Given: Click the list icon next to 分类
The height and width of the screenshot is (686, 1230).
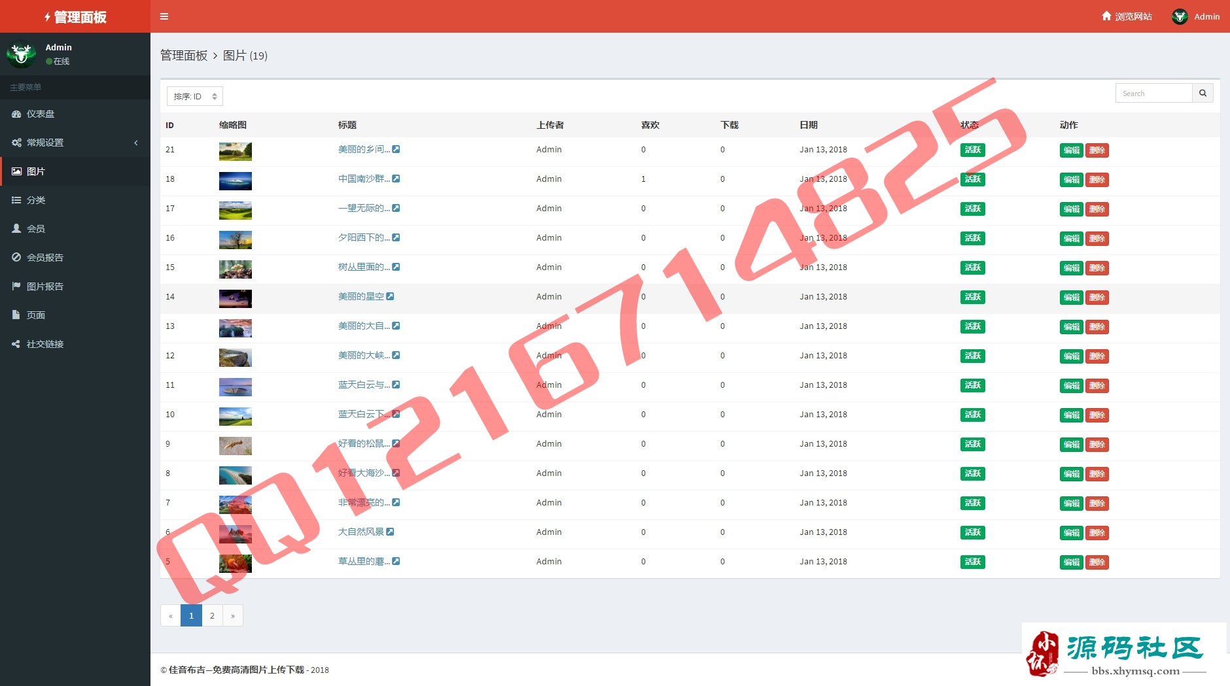Looking at the screenshot, I should [16, 200].
